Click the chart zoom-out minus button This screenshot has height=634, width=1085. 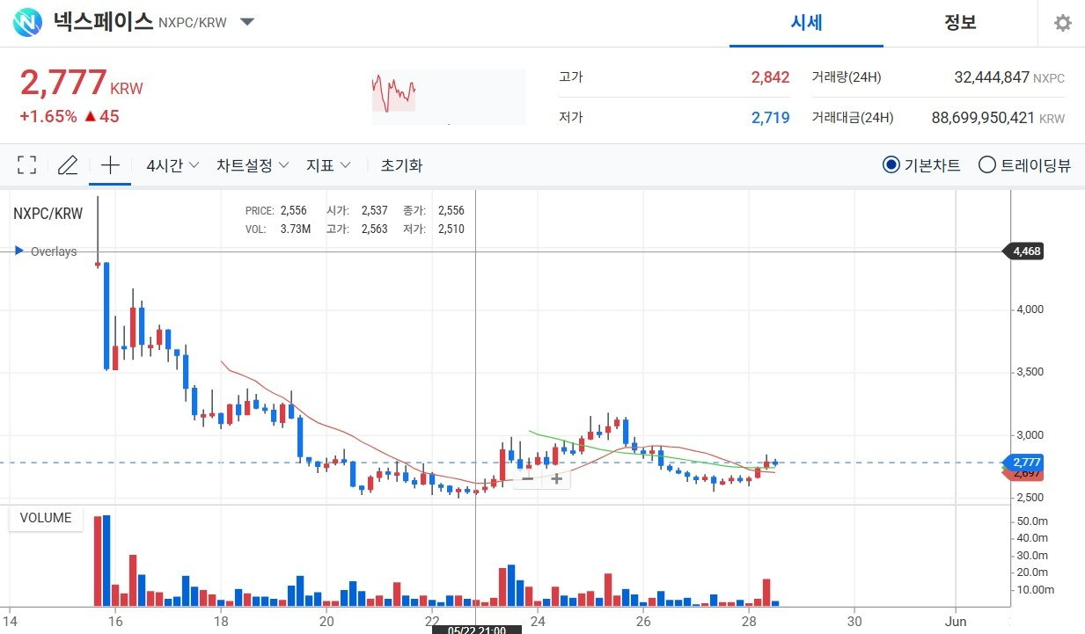(x=527, y=478)
